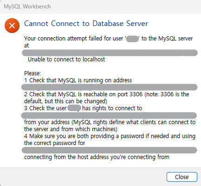Click the 'Your connection attempt failed for user' text
201x186 pixels.
tap(74, 39)
